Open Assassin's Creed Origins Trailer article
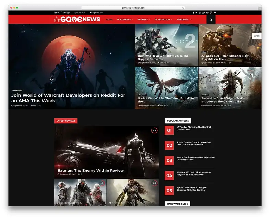 click(x=223, y=100)
